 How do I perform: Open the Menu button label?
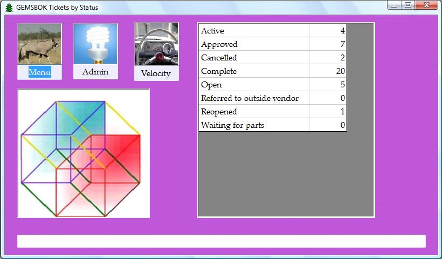[x=40, y=72]
